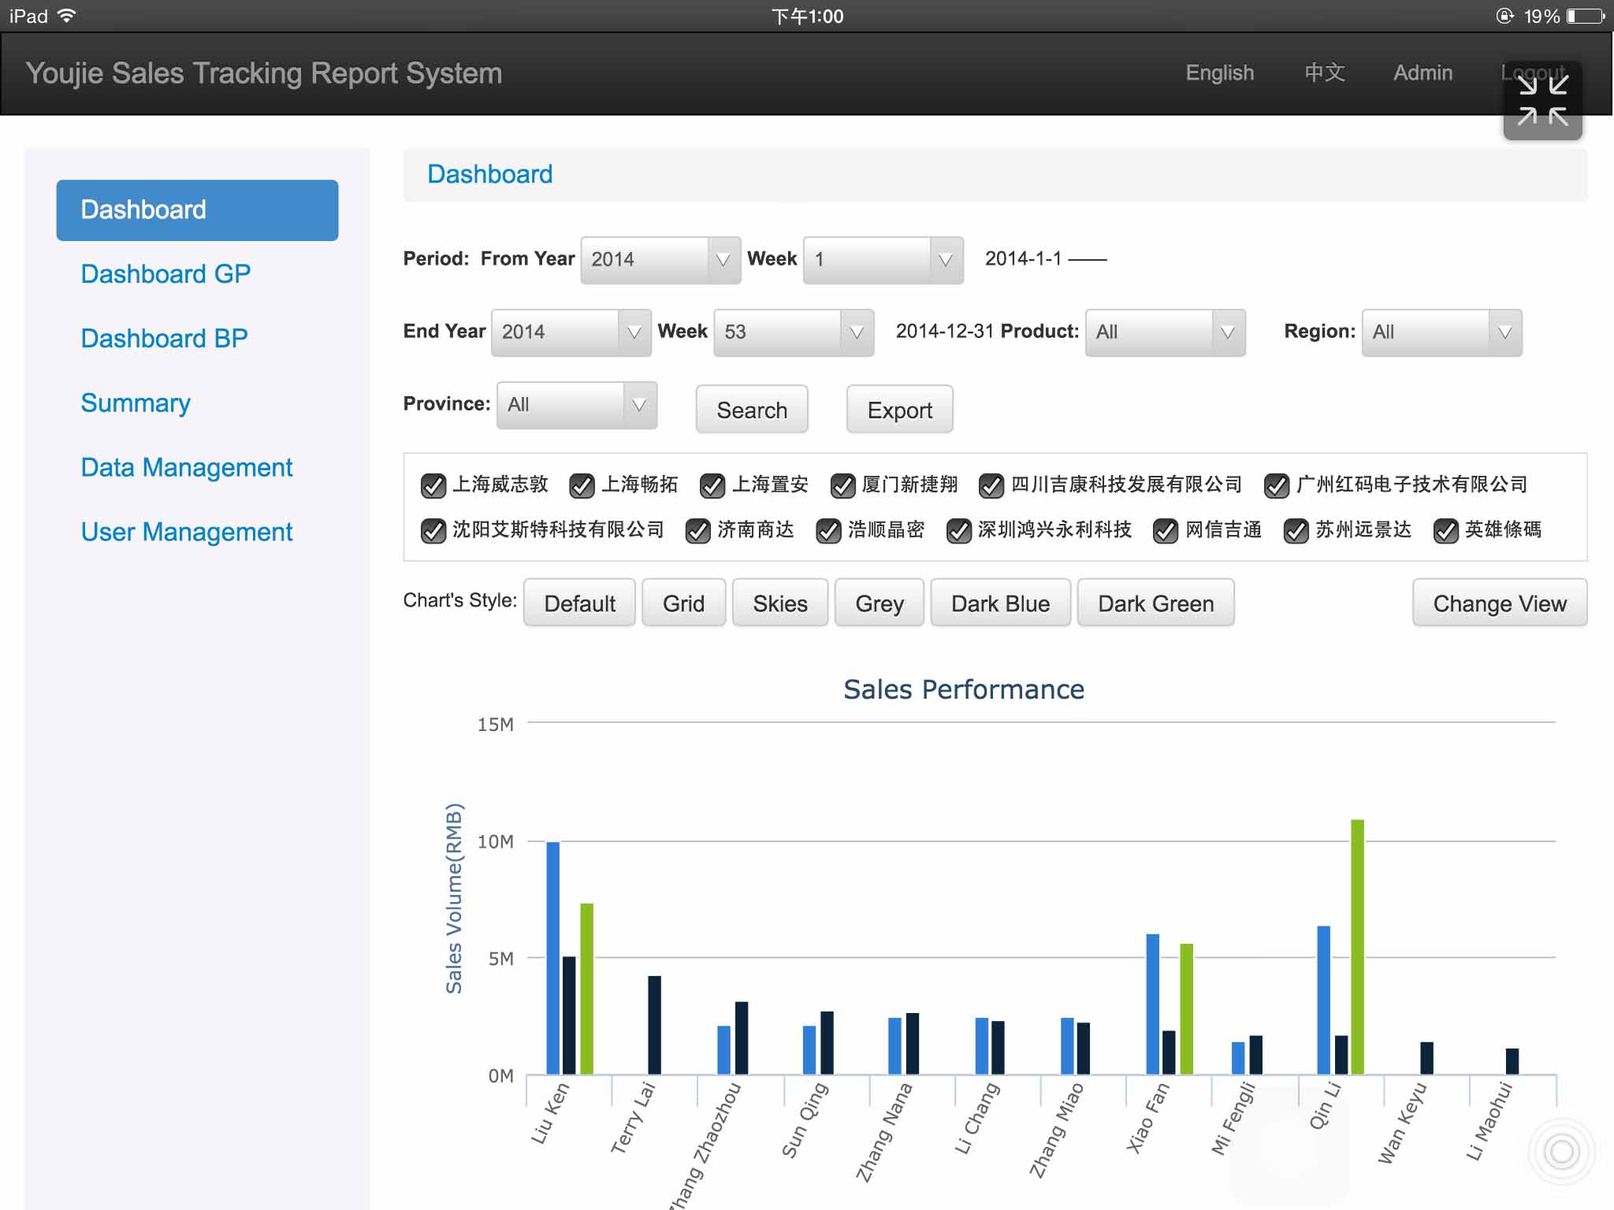The height and width of the screenshot is (1210, 1614).
Task: Switch language to 中文
Action: pos(1324,72)
